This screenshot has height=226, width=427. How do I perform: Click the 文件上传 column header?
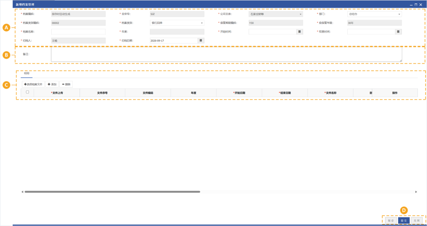[56, 93]
